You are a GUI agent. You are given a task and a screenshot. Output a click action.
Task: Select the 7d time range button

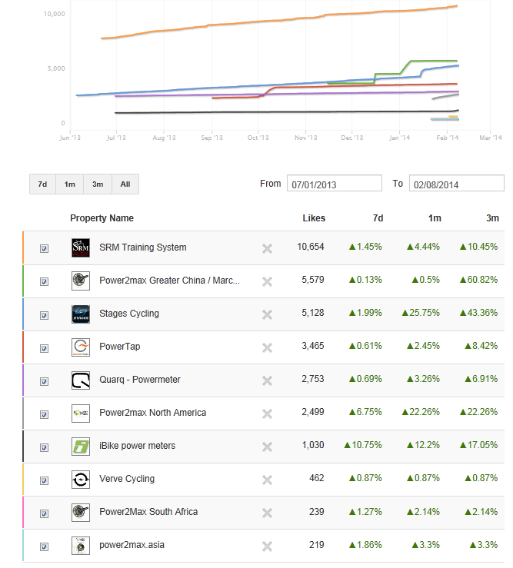[x=42, y=184]
